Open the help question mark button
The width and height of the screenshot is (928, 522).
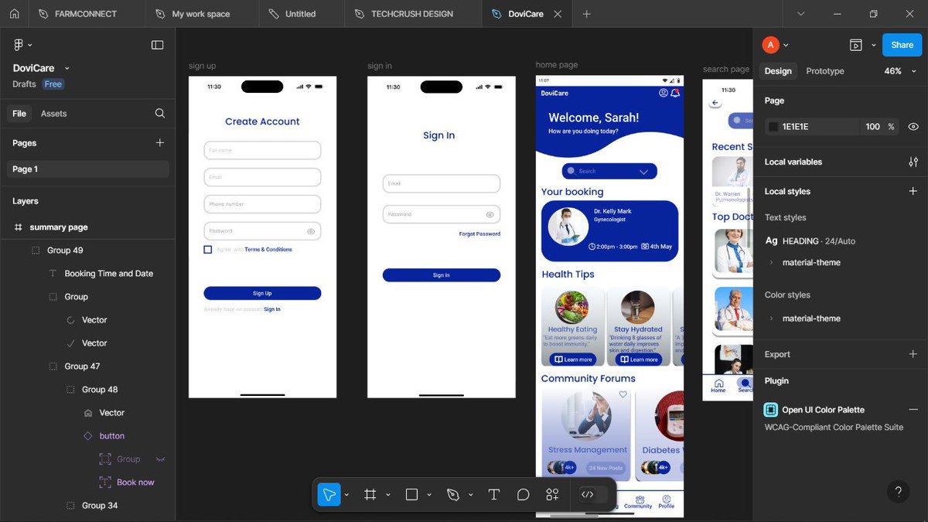(x=898, y=491)
